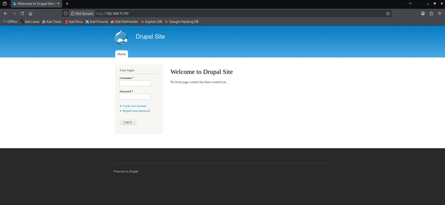
Task: Click the Request new password link
Action: click(x=136, y=111)
